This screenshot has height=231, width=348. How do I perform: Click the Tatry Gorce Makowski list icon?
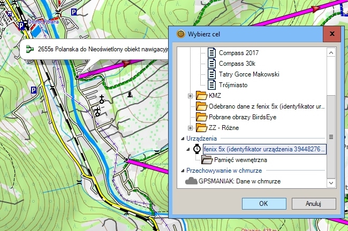pos(211,74)
